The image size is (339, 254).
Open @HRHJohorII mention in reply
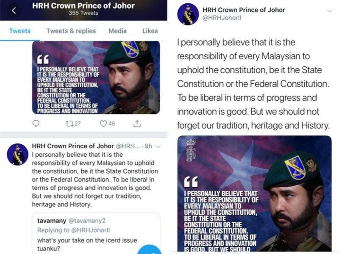(x=90, y=230)
